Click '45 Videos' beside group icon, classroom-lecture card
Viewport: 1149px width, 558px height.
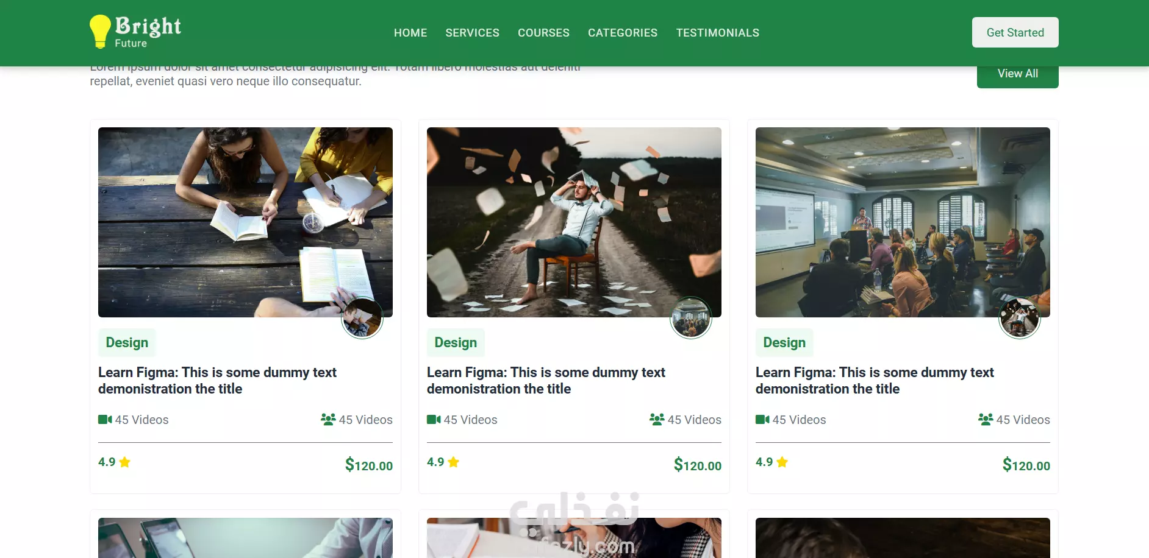[x=1023, y=420]
